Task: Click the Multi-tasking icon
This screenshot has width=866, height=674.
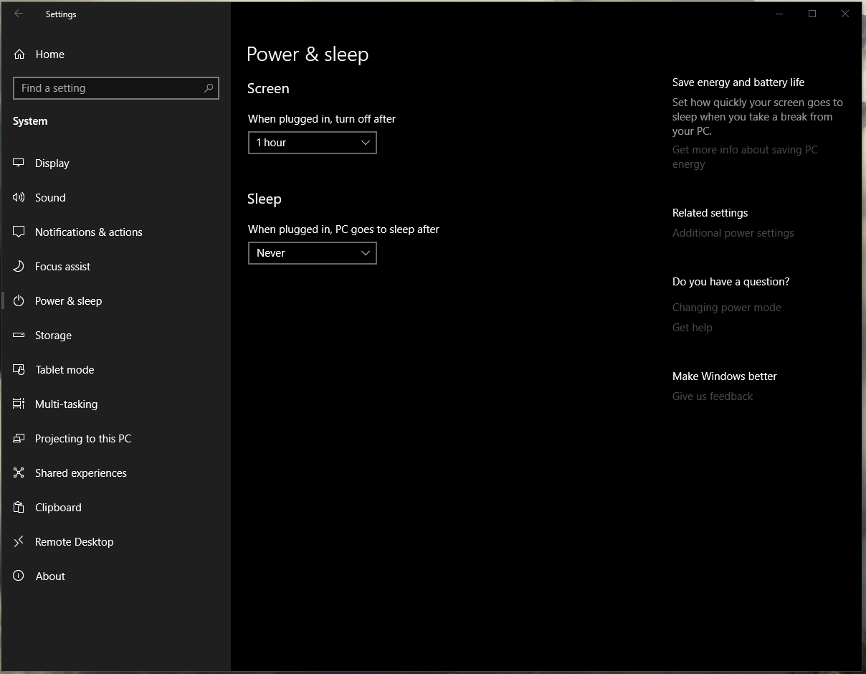Action: (x=19, y=404)
